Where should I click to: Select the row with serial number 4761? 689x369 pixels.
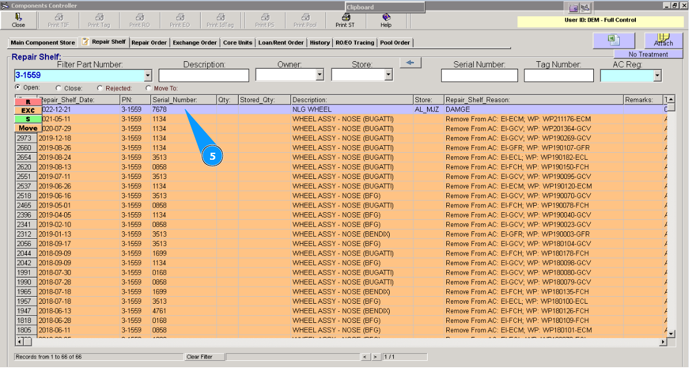click(341, 311)
